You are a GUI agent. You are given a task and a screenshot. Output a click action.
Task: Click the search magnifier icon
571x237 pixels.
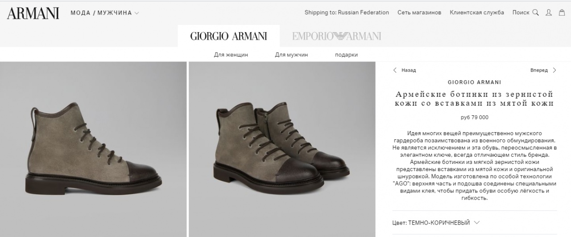click(x=535, y=12)
